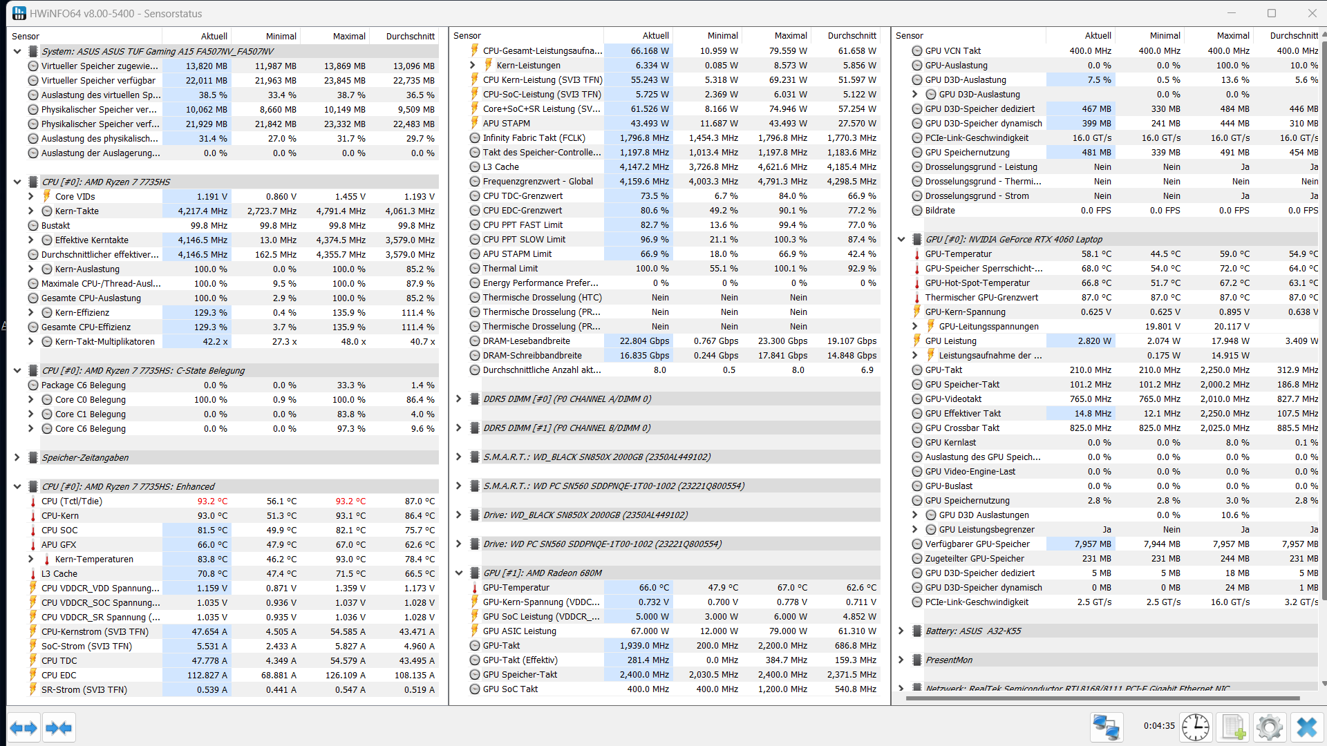Close sensors with the blue X icon
This screenshot has height=746, width=1327.
point(1306,727)
